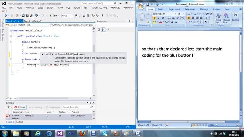
Task: Toggle Show/Hide paragraph marks in Word
Action: coord(206,22)
